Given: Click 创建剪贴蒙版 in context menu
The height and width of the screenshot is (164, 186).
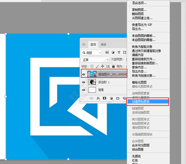Looking at the screenshot, I should coord(148,102).
